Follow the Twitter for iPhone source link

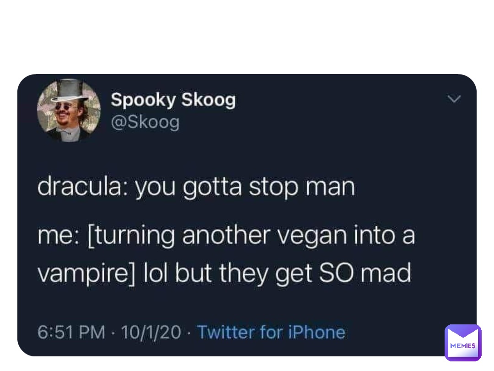tap(271, 332)
